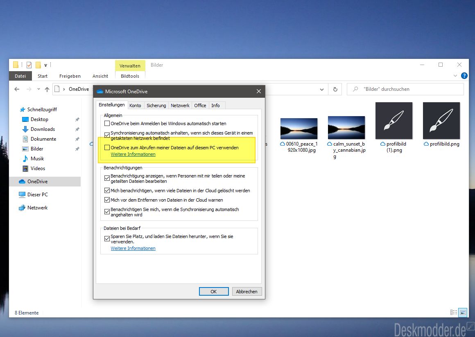Select 00610_peace_1920x1080.jpg thumbnail
475x337 pixels.
click(x=299, y=128)
